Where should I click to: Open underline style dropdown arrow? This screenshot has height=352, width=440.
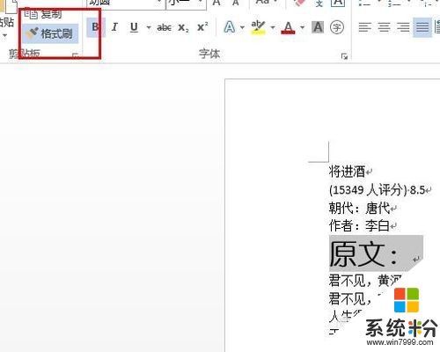pos(149,27)
